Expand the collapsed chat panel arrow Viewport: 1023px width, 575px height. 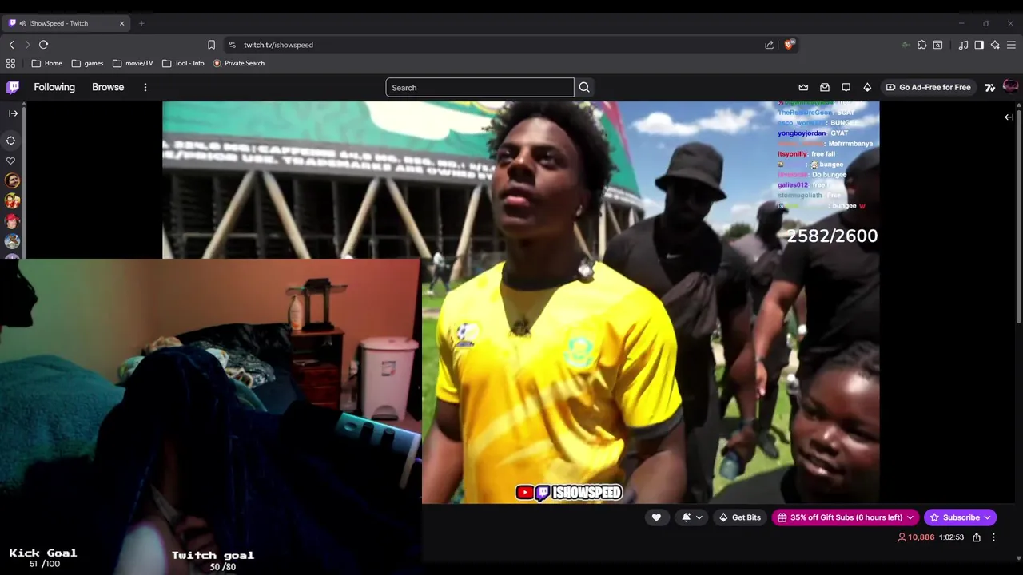(x=1009, y=117)
